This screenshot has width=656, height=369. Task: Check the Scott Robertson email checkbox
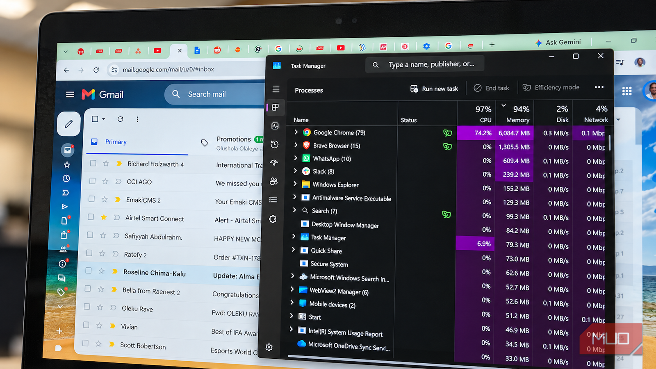pos(85,343)
